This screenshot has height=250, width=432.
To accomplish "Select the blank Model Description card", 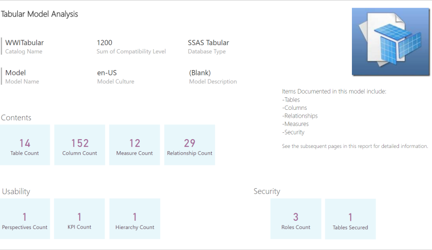I will click(213, 76).
